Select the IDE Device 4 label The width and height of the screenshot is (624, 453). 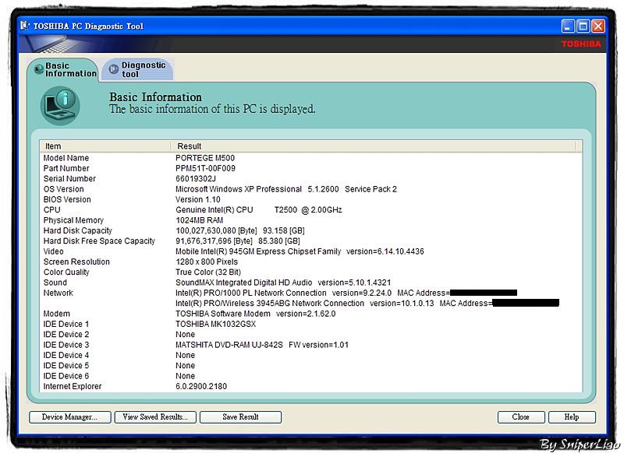pos(66,355)
